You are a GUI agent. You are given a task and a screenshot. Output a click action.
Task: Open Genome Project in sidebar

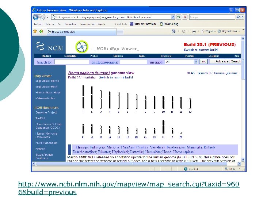coord(46,112)
